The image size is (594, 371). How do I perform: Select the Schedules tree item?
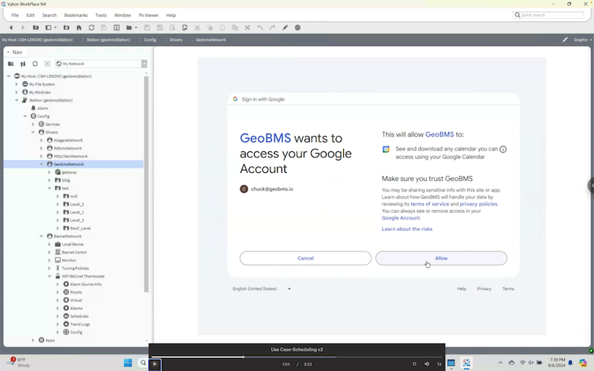pos(79,316)
